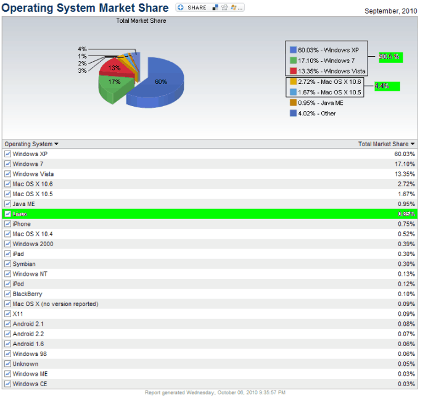The image size is (428, 401).
Task: Open the Symbian row name
Action: pyautogui.click(x=24, y=264)
